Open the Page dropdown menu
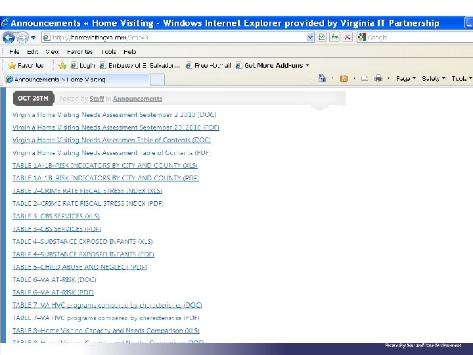Image resolution: width=473 pixels, height=355 pixels. (406, 79)
